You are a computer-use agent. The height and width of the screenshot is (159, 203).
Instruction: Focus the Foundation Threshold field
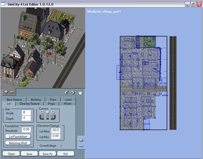point(26,130)
